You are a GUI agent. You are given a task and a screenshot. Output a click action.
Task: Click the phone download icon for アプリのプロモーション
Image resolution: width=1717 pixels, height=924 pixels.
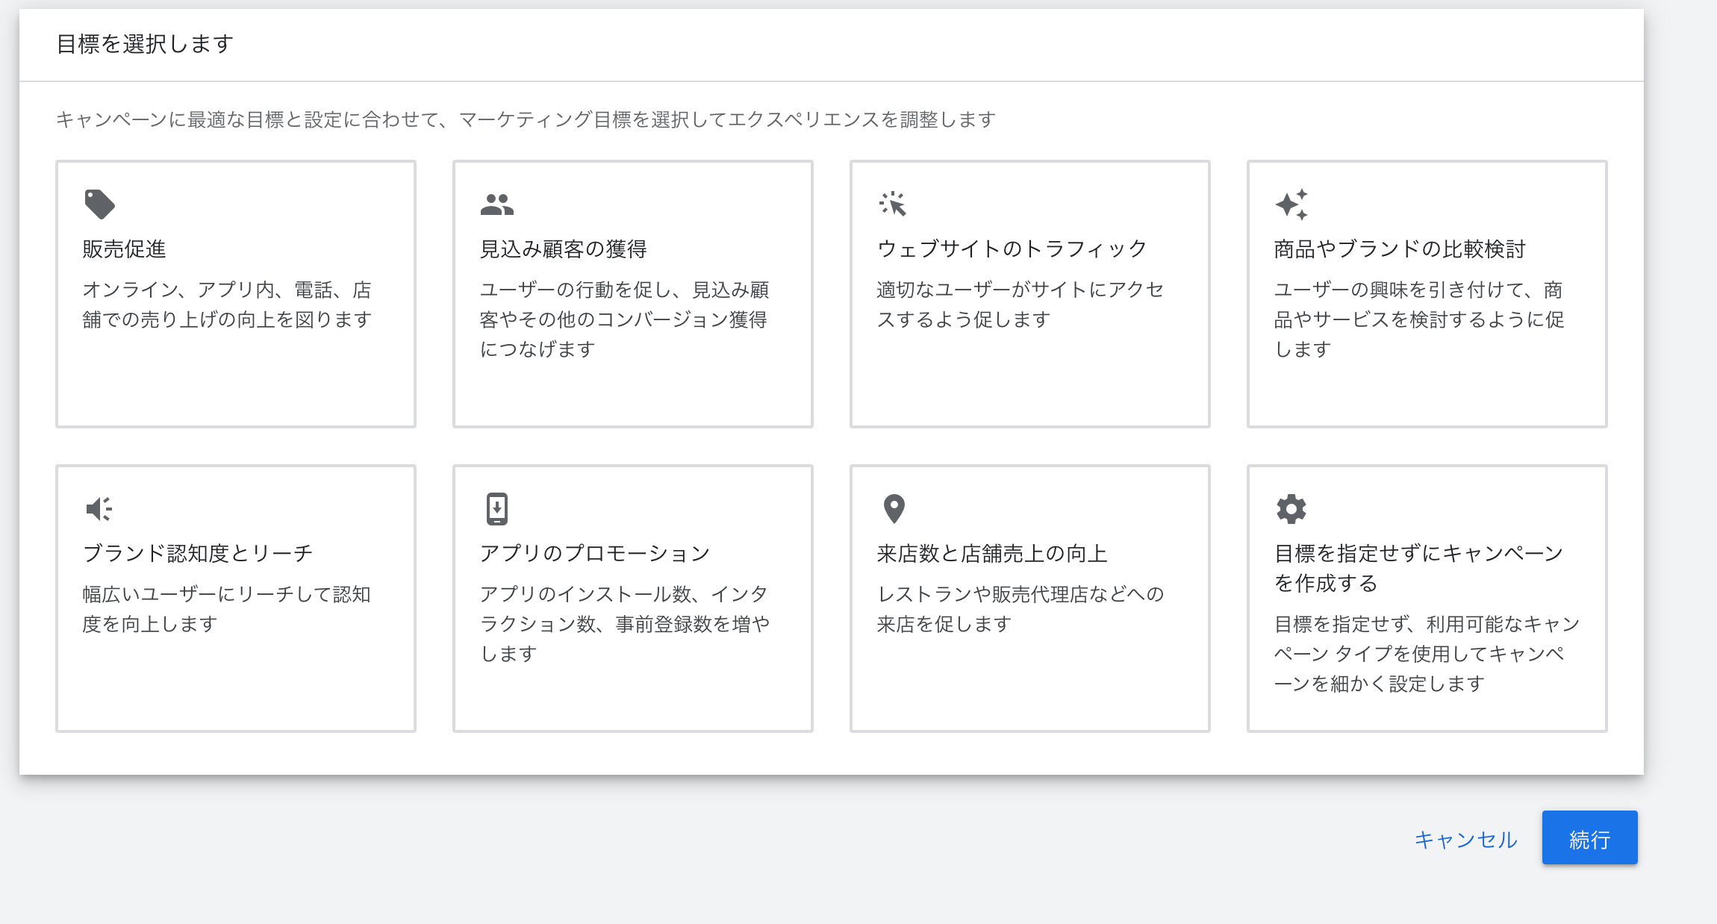pos(496,508)
